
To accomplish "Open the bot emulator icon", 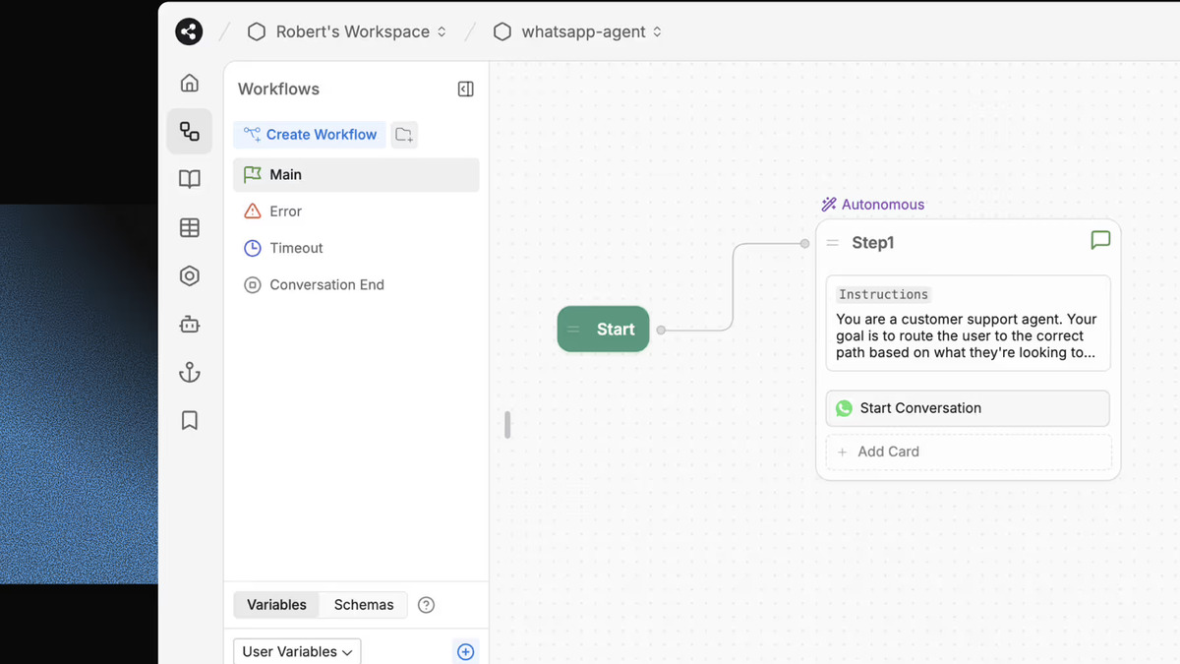I will pyautogui.click(x=189, y=324).
